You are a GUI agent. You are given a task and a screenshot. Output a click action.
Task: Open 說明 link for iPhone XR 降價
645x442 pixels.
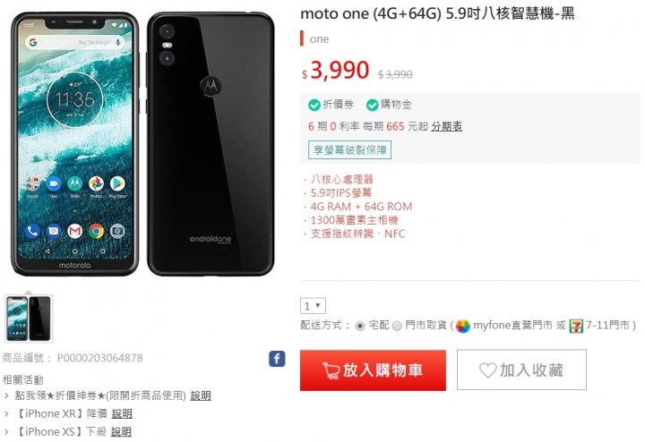click(122, 413)
